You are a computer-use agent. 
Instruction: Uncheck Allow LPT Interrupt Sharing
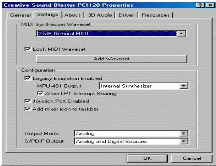pos(40,93)
